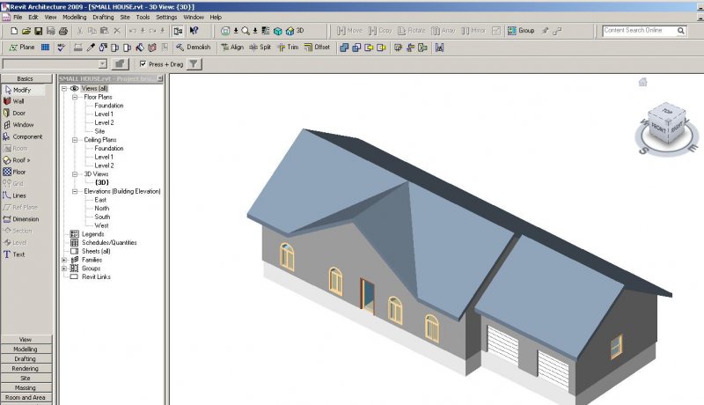
Task: Toggle the Press + Drag checkbox
Action: [143, 64]
